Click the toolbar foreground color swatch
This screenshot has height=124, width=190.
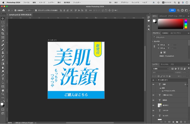(2, 104)
